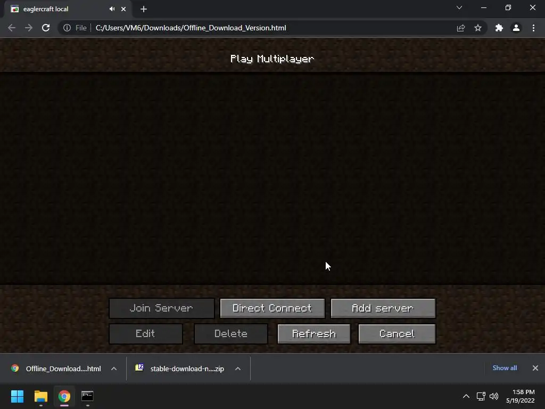Open network status tray icon
This screenshot has width=545, height=409.
coord(481,396)
